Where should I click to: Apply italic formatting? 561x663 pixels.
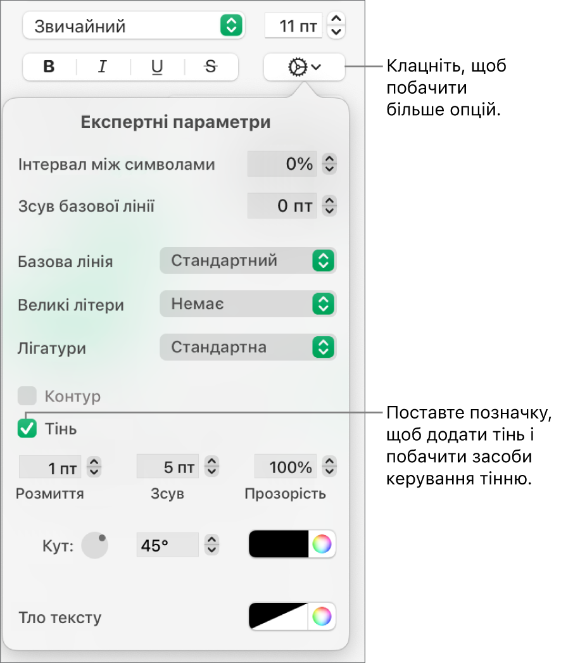point(103,67)
